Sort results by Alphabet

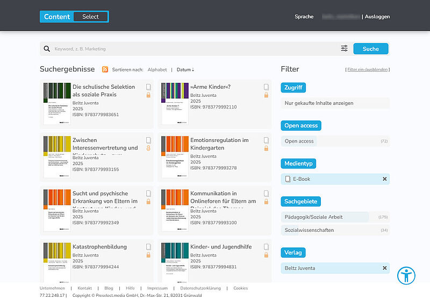(x=157, y=69)
